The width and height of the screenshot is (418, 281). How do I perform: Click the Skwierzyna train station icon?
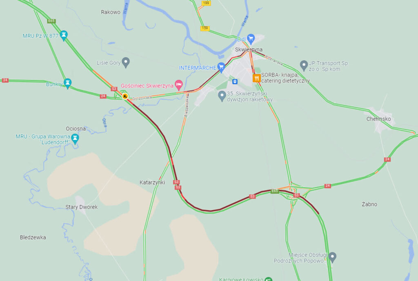point(235,82)
